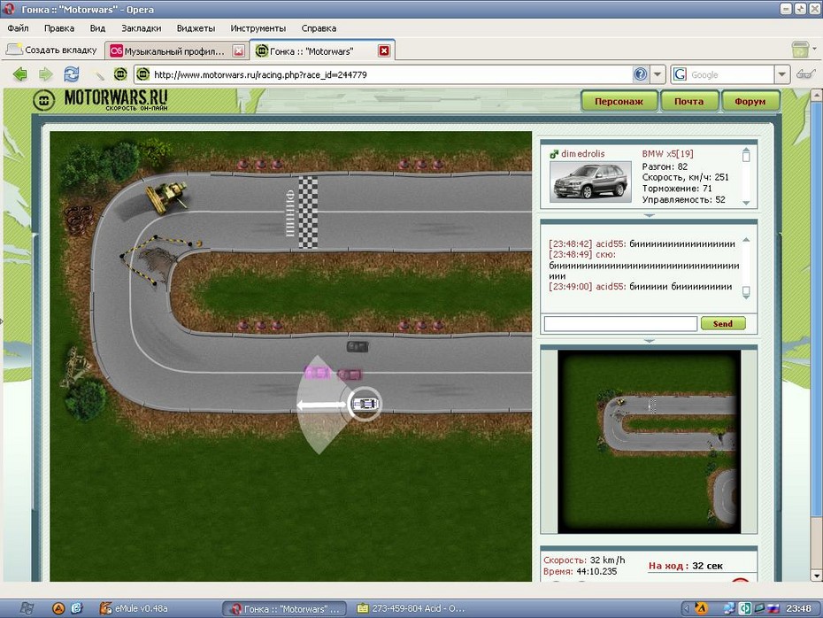Click the browser Forward arrow
This screenshot has height=618, width=823.
pyautogui.click(x=46, y=74)
